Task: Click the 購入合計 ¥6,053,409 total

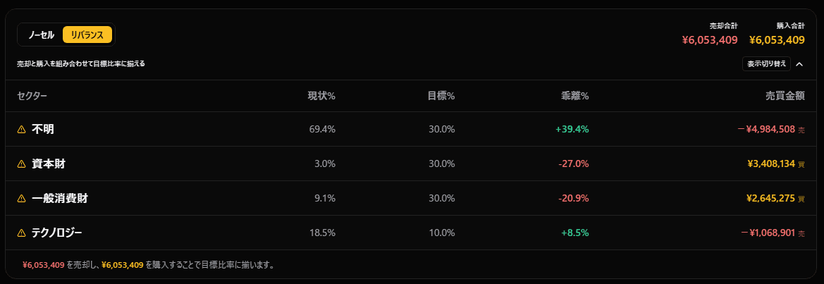Action: pyautogui.click(x=777, y=39)
